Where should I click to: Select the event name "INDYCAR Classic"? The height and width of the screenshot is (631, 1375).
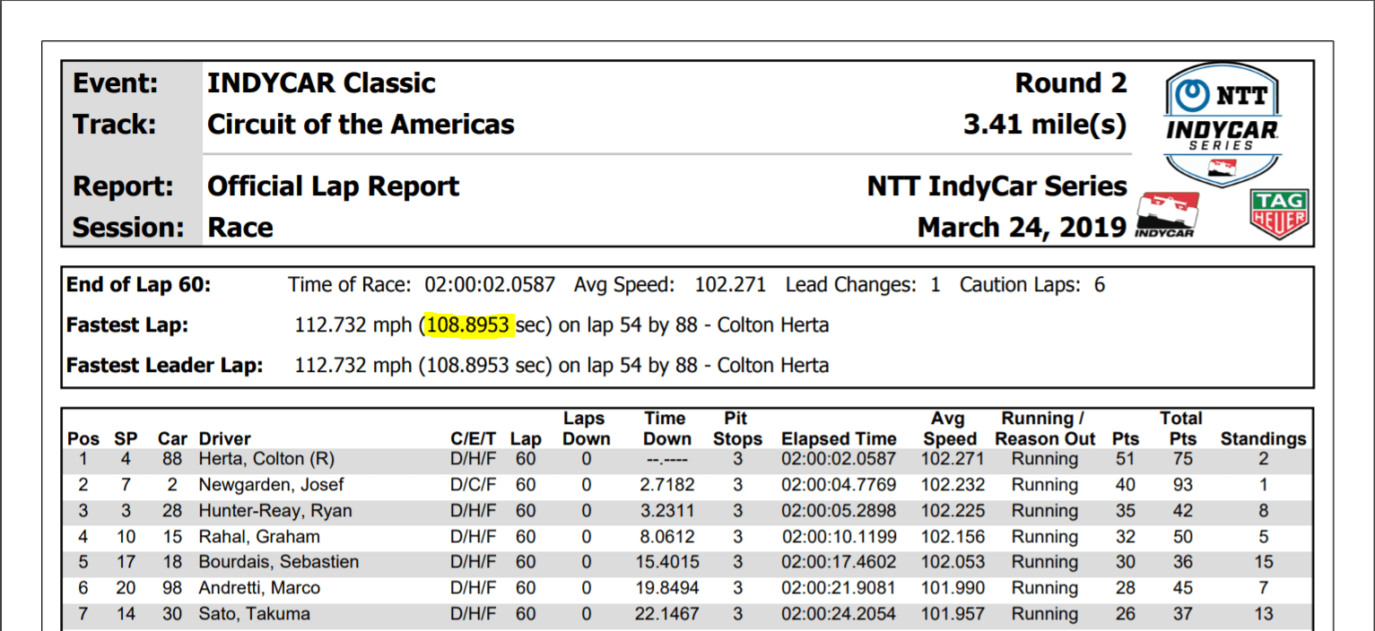(x=321, y=83)
